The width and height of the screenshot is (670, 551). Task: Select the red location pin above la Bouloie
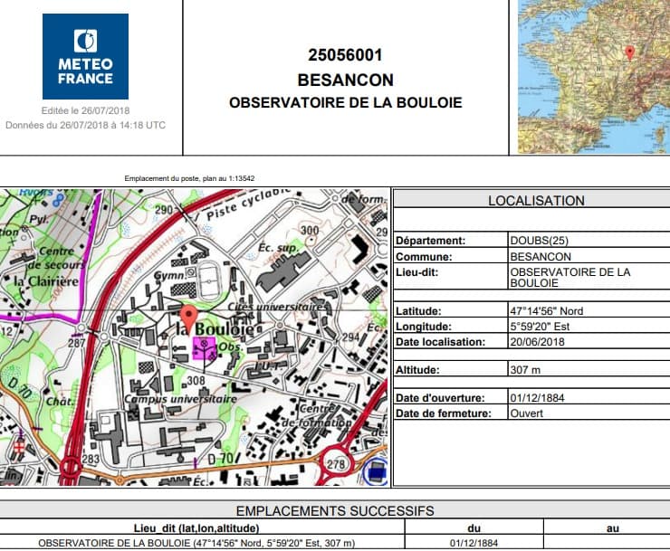click(189, 318)
